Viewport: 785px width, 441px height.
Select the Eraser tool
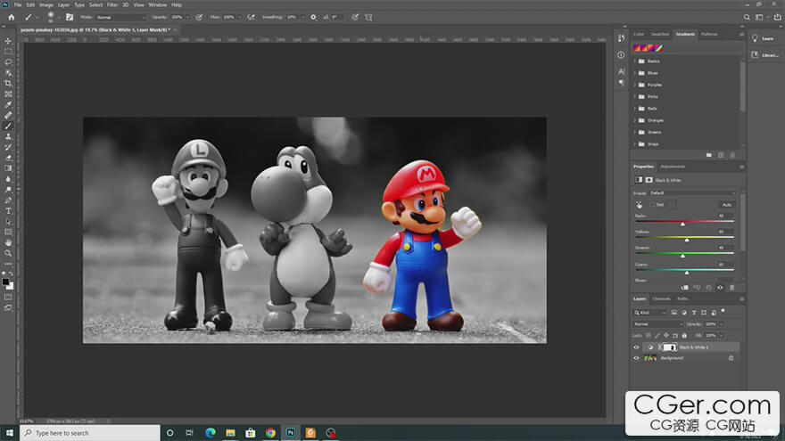[x=8, y=158]
